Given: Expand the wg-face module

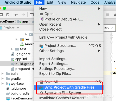Looking at the screenshot, I should [x=3, y=84].
